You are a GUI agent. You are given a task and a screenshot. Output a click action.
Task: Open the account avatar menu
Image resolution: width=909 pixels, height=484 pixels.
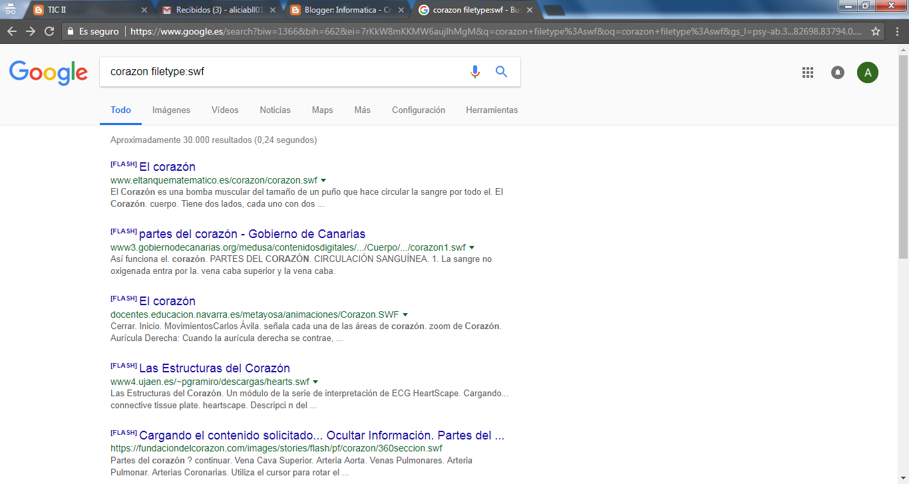point(867,72)
